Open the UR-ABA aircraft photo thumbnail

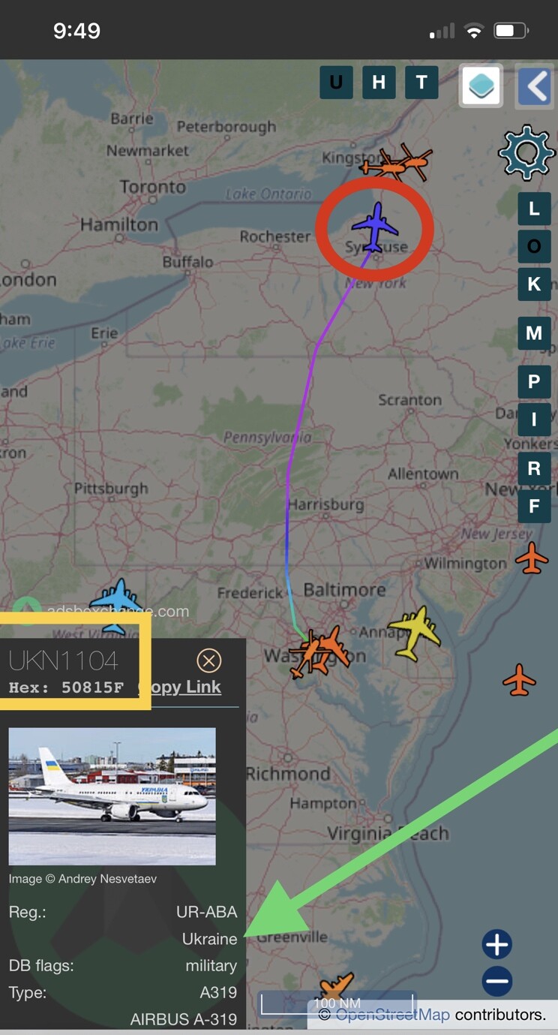point(112,796)
